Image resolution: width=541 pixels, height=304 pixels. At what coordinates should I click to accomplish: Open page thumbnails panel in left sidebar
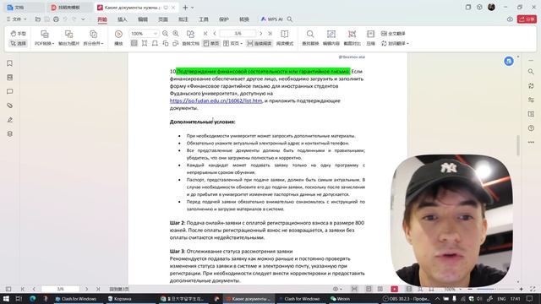pyautogui.click(x=9, y=78)
